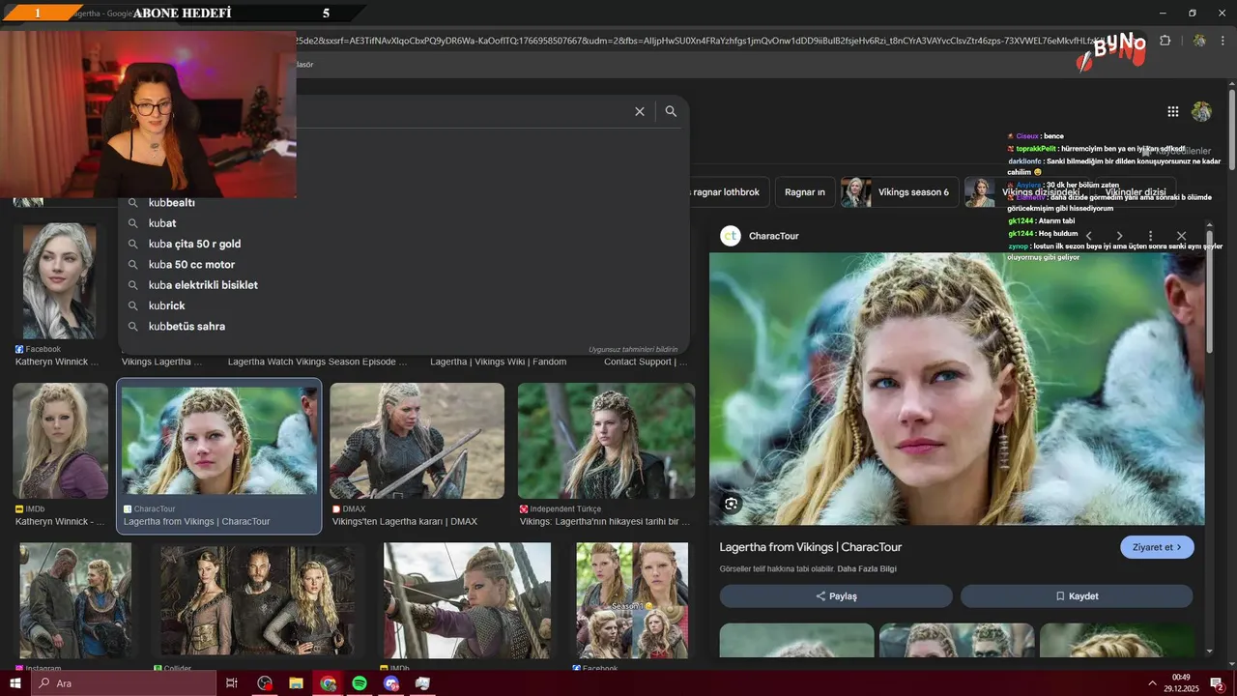The width and height of the screenshot is (1237, 696).
Task: Go to next image in preview panel
Action: [x=1119, y=236]
